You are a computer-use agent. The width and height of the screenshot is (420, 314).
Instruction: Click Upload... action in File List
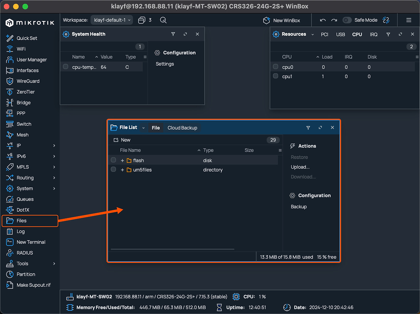300,167
